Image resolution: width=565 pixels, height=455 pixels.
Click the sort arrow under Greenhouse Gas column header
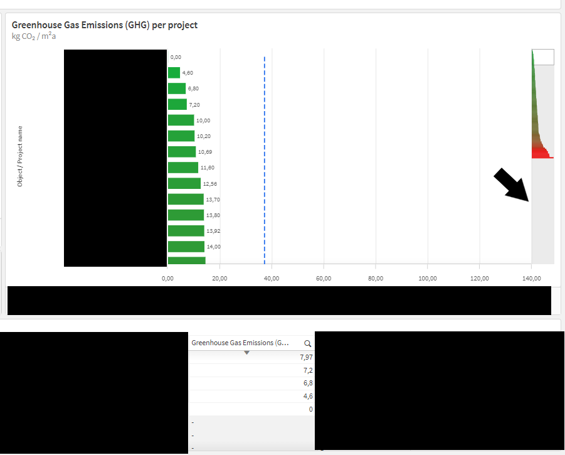click(247, 353)
